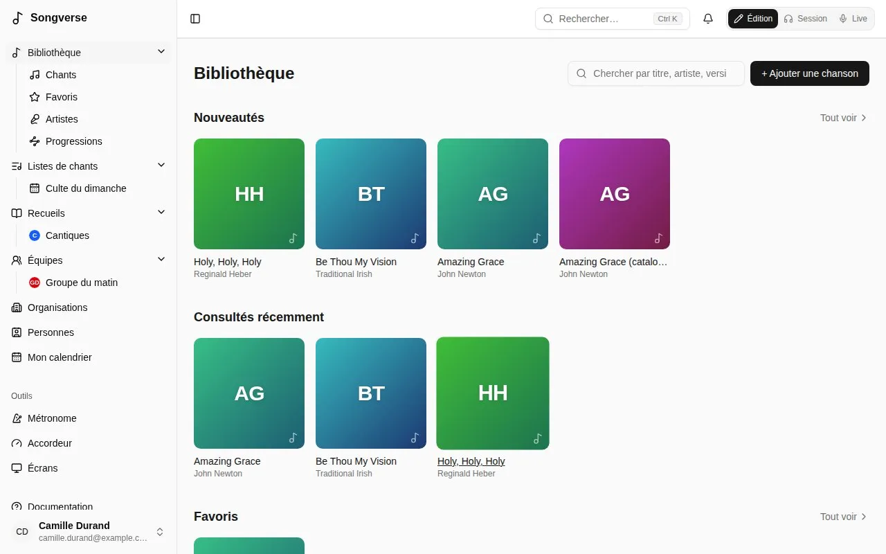This screenshot has height=554, width=886.
Task: Click the Artistes microphone icon
Action: tap(35, 119)
